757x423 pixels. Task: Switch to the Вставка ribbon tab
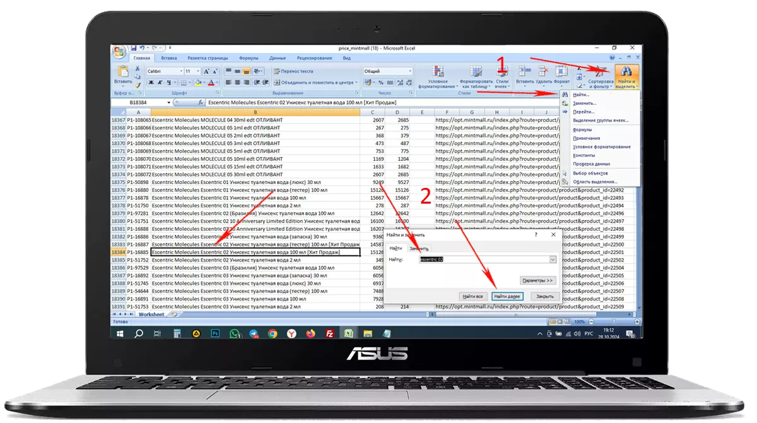(x=169, y=58)
